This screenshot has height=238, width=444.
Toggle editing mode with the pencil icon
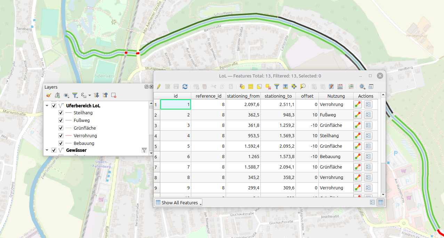pyautogui.click(x=159, y=87)
